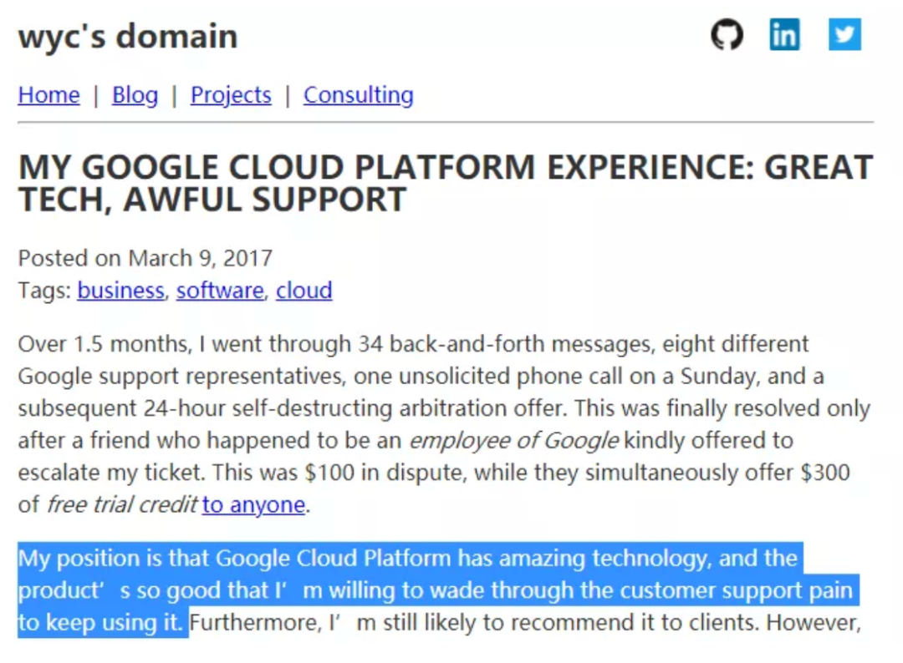Open the Blog navigation link

tap(135, 95)
